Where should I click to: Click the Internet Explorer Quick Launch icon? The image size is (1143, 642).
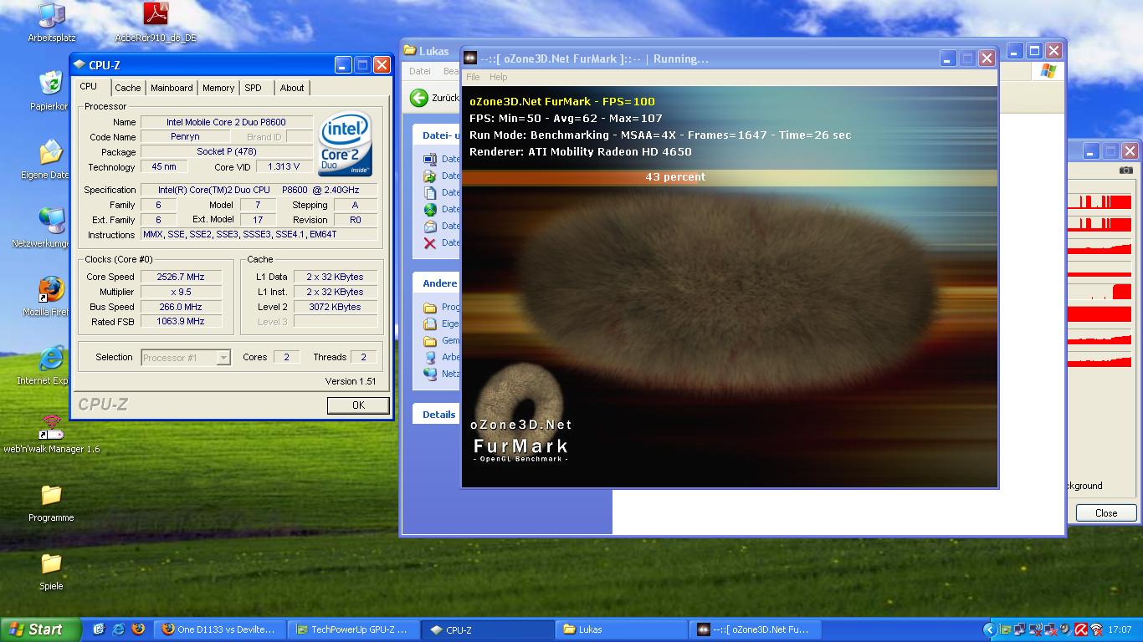[x=119, y=629]
